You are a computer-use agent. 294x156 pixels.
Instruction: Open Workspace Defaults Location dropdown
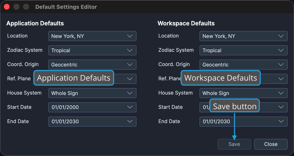pos(243,36)
